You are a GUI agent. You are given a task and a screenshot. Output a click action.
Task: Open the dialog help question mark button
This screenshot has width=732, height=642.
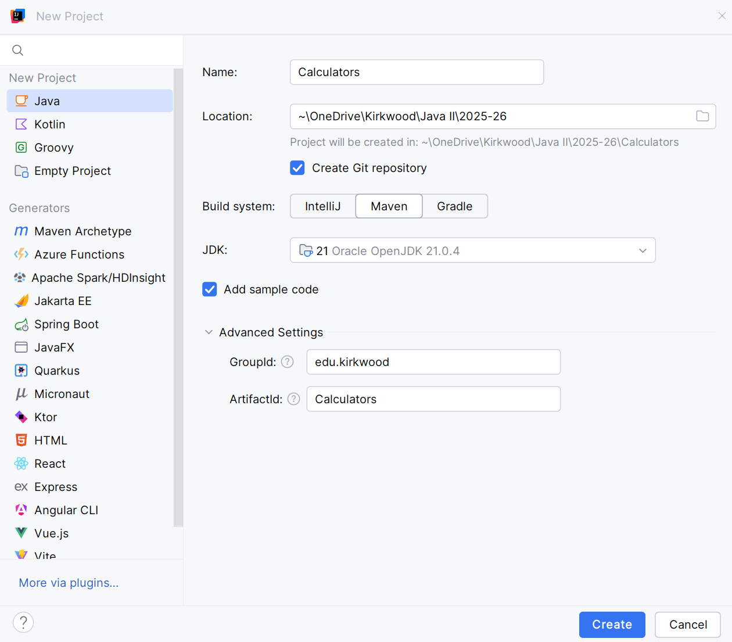pos(23,622)
